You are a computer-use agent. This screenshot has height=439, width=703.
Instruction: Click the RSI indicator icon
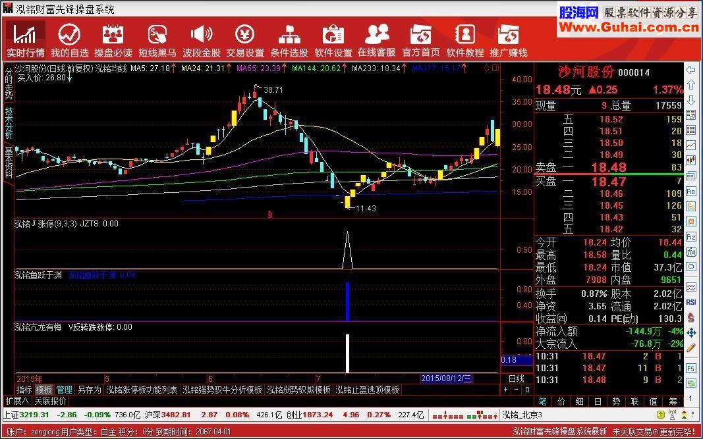coord(690,302)
